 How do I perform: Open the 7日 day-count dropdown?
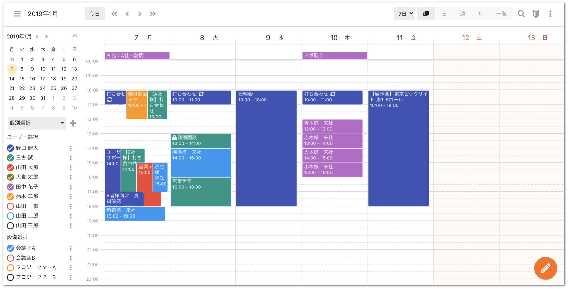point(405,14)
